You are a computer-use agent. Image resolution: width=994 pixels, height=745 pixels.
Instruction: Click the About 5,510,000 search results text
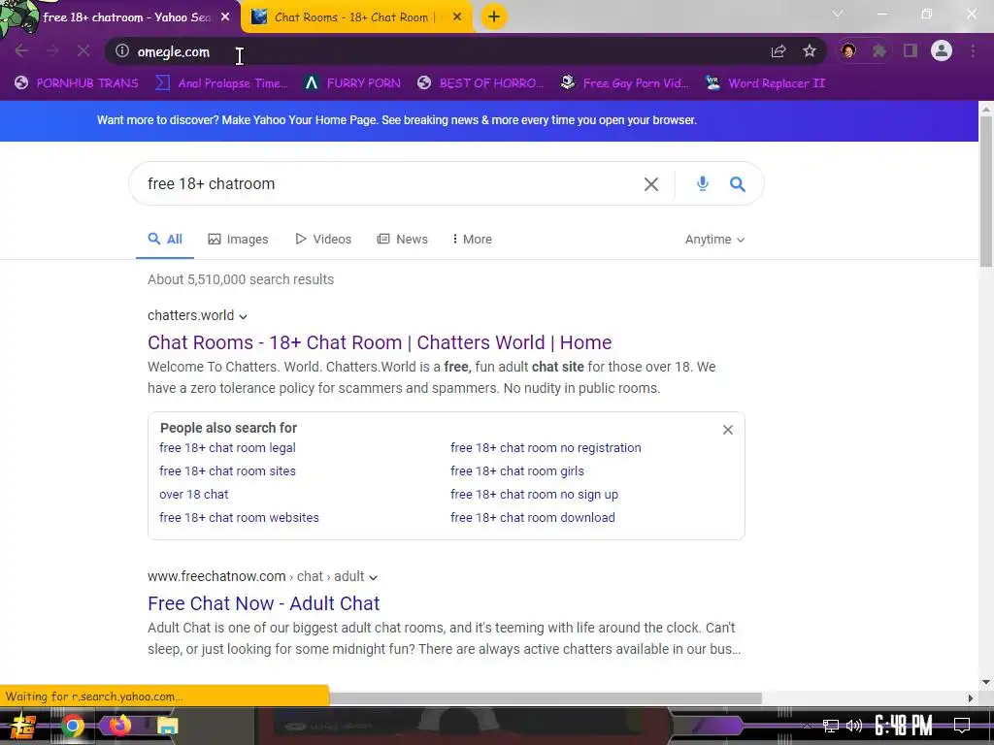click(241, 279)
